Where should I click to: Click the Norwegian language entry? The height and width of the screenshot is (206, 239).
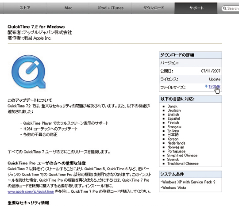176,147
